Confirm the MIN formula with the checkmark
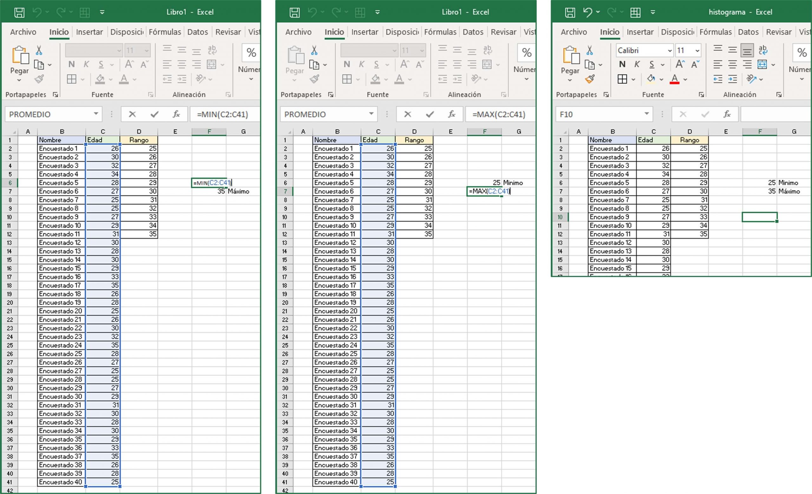 [x=154, y=114]
